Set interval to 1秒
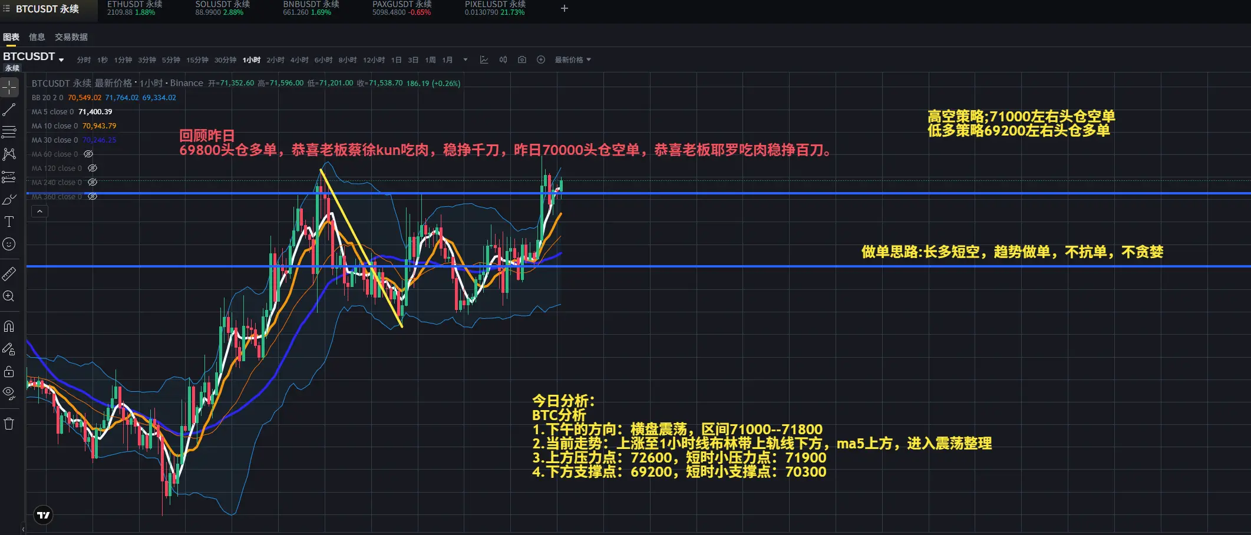Screen dimensions: 1251x535 pos(103,60)
